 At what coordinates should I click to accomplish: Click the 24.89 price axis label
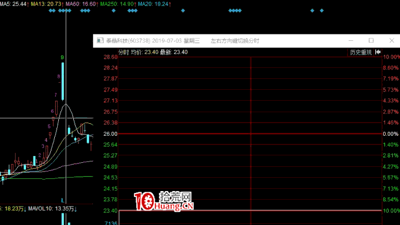tap(110, 167)
